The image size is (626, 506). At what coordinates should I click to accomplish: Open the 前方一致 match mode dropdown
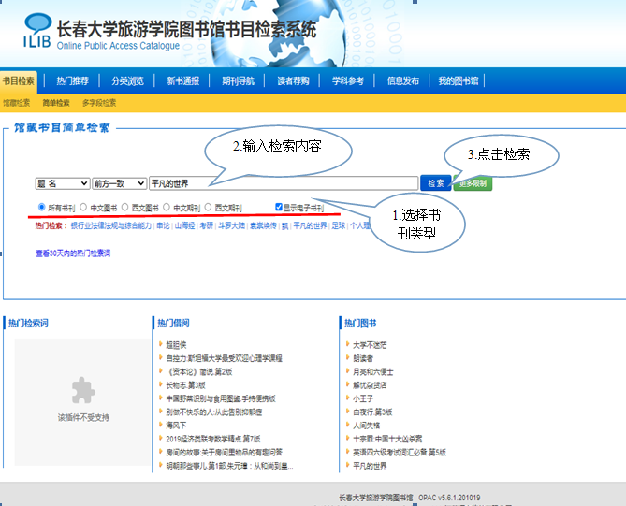click(119, 183)
